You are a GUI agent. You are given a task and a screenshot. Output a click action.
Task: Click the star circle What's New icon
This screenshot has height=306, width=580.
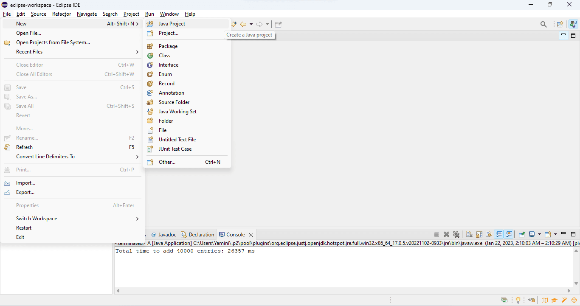click(574, 300)
